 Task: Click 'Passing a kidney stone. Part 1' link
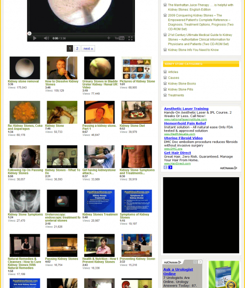[x=99, y=127]
